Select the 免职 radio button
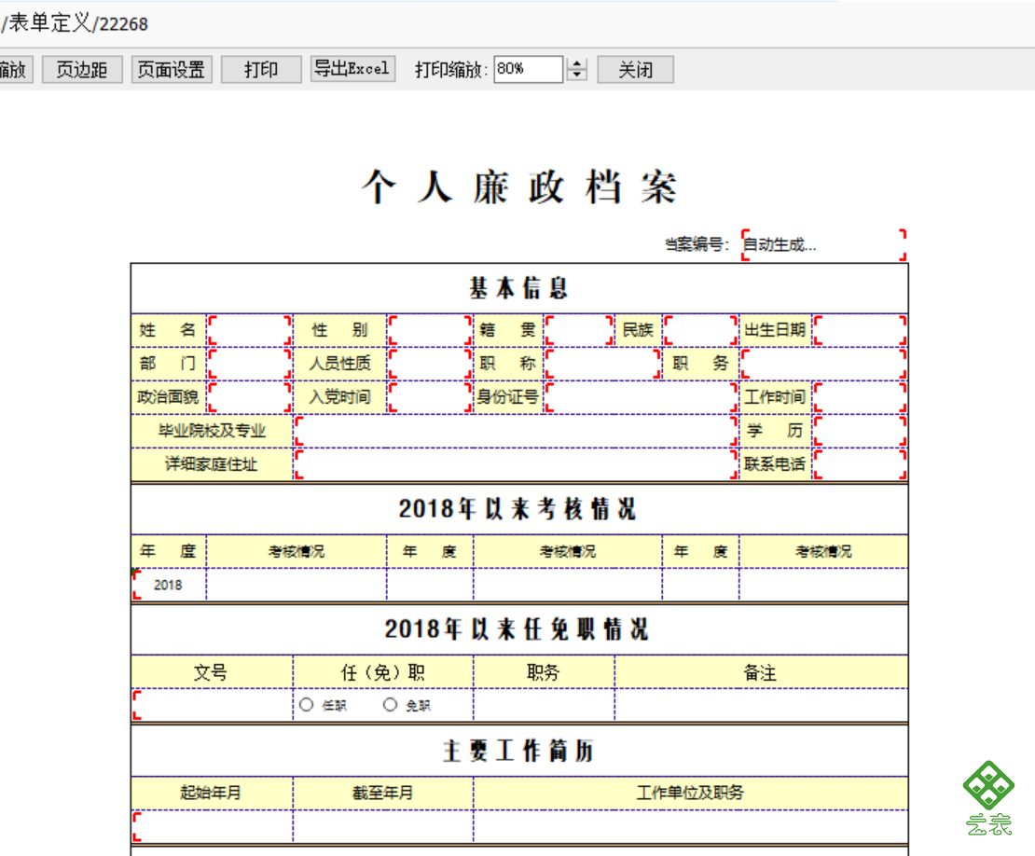The image size is (1035, 856). pos(390,705)
